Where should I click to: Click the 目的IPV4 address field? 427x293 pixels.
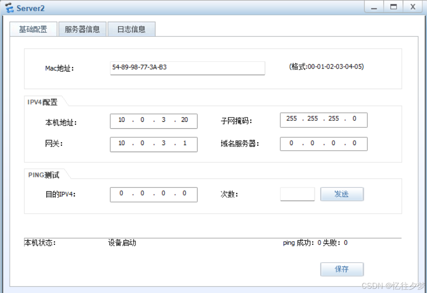pyautogui.click(x=154, y=195)
